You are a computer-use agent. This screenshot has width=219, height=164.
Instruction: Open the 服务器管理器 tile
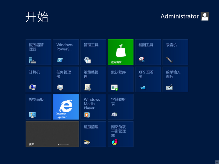38,52
